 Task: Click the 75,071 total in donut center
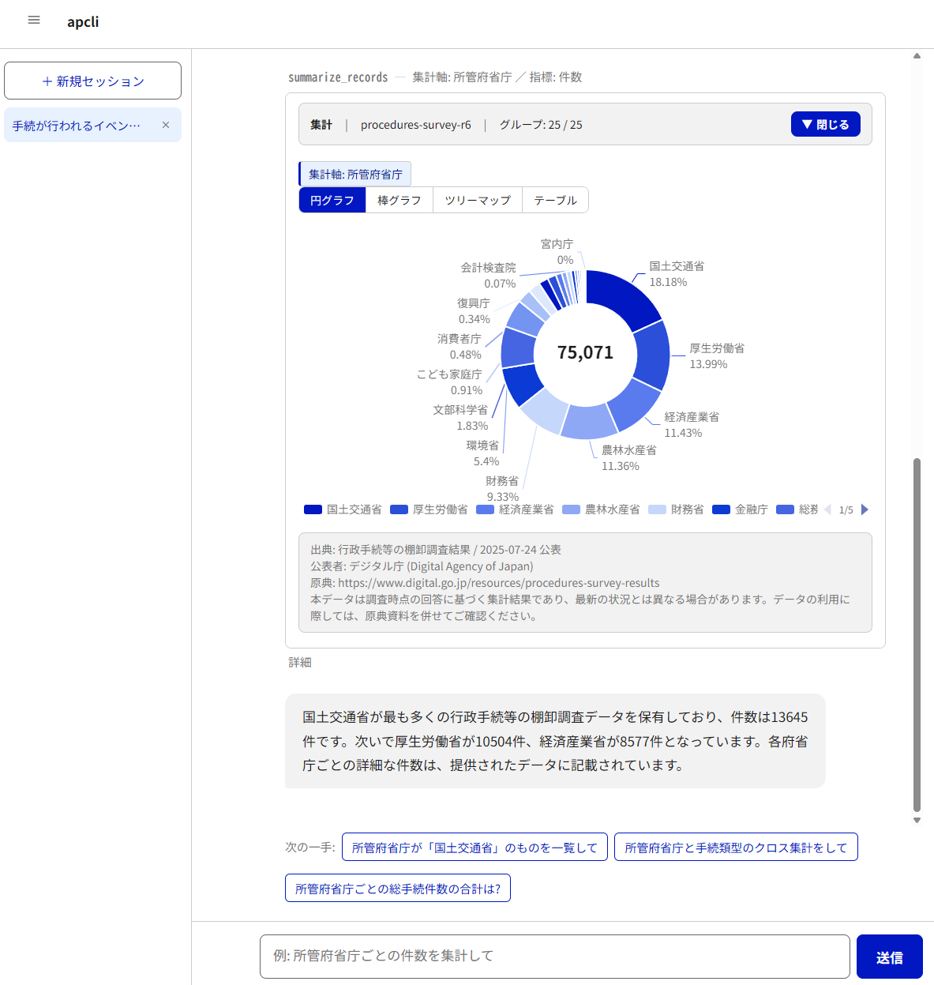(x=585, y=352)
